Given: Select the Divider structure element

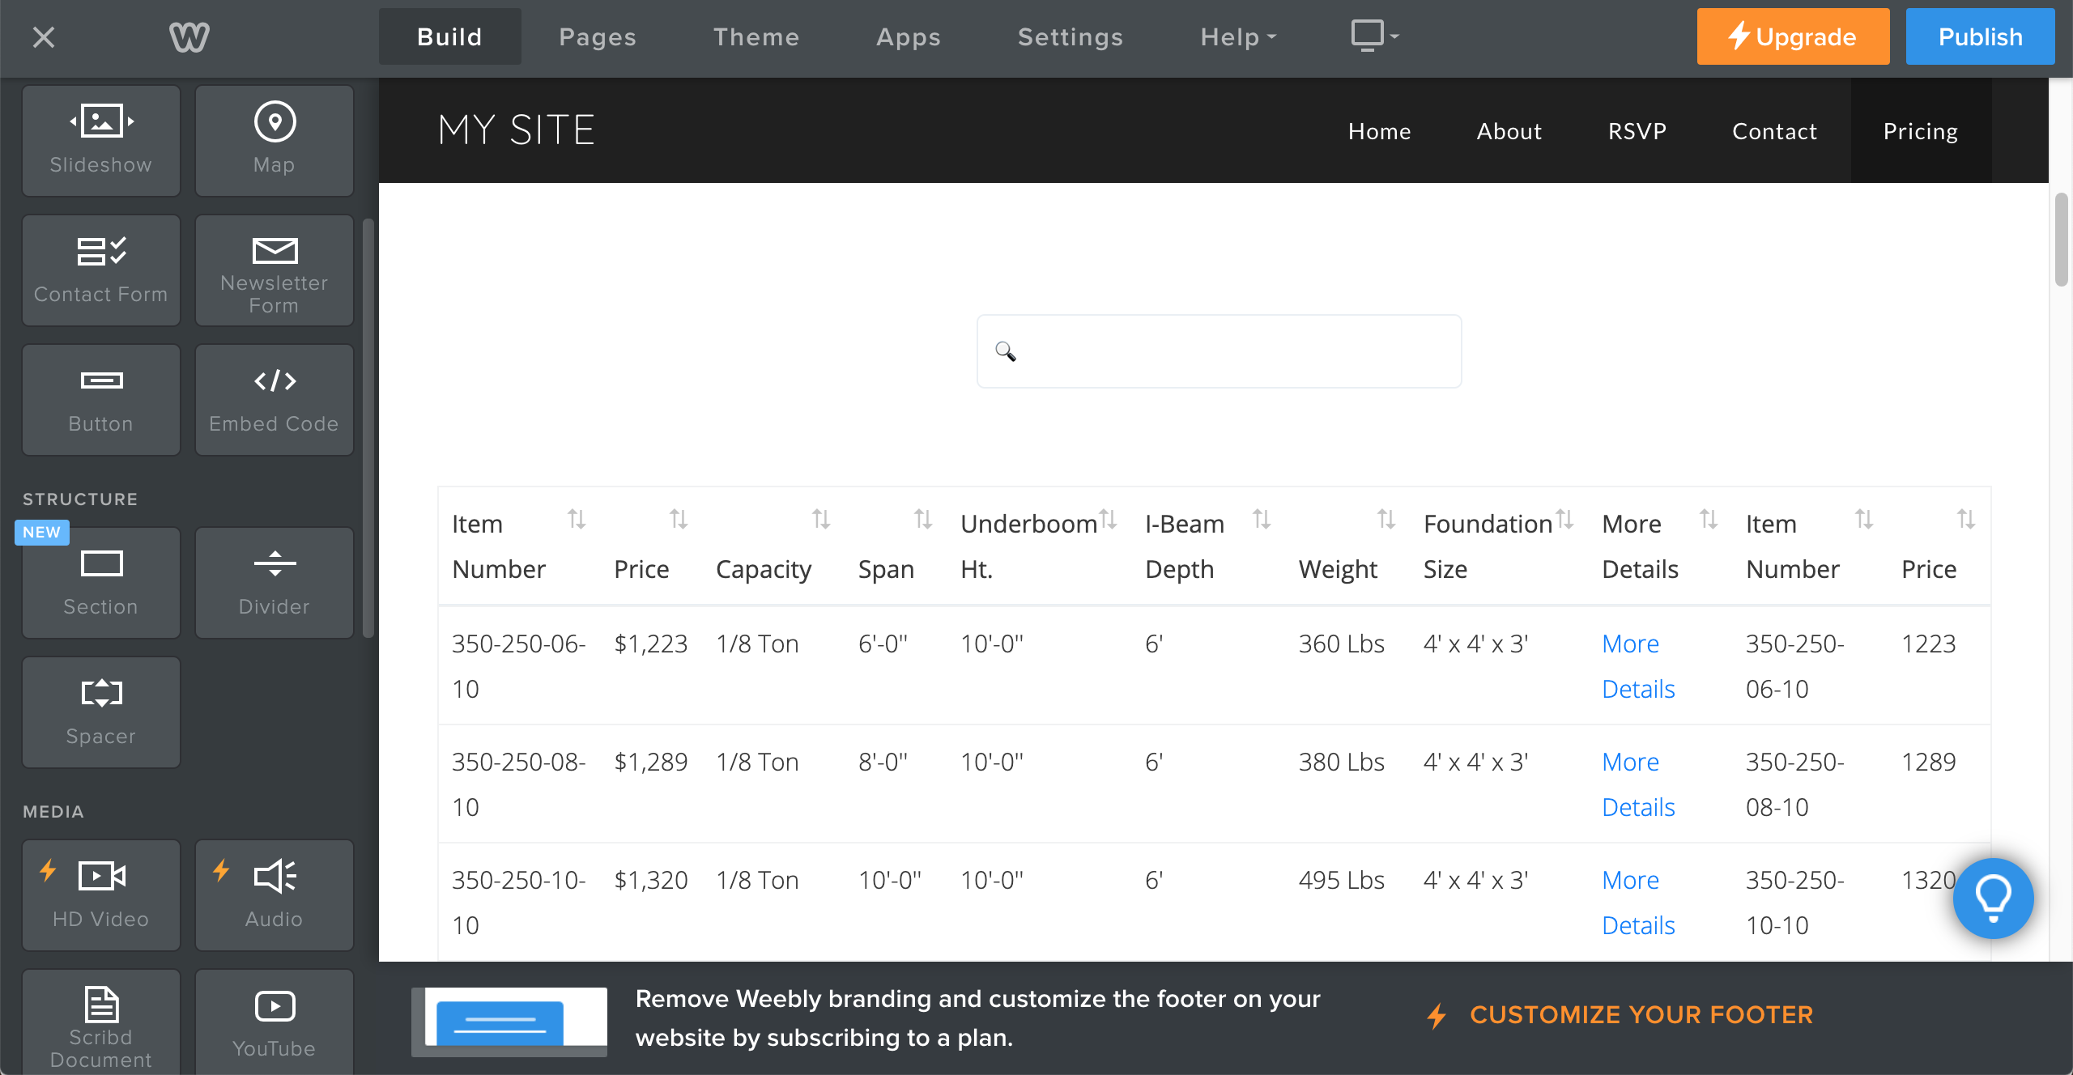Looking at the screenshot, I should [x=274, y=582].
